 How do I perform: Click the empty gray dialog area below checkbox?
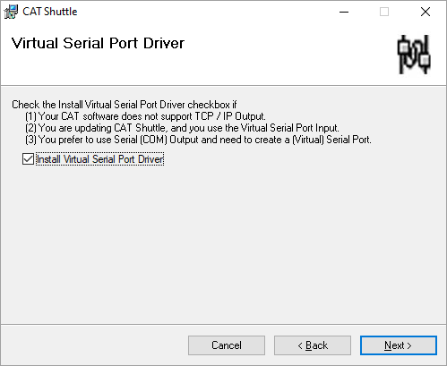click(223, 244)
